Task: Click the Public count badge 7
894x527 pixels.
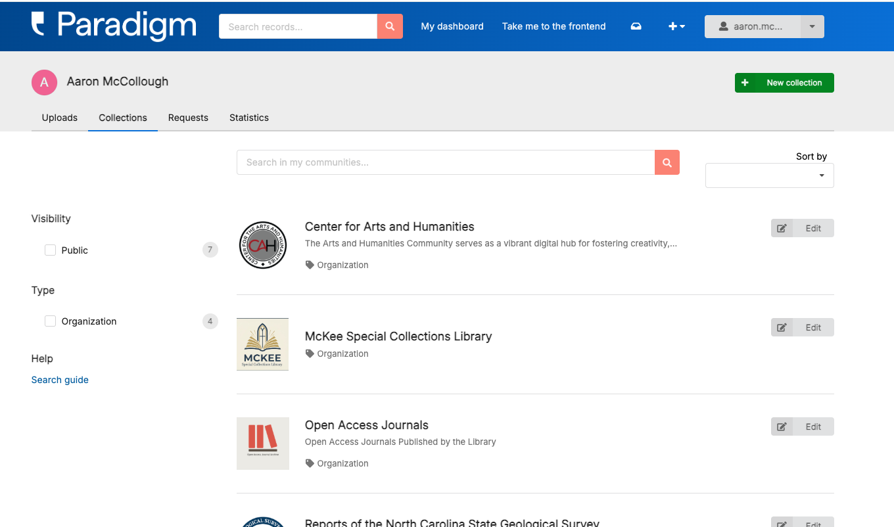Action: (210, 250)
